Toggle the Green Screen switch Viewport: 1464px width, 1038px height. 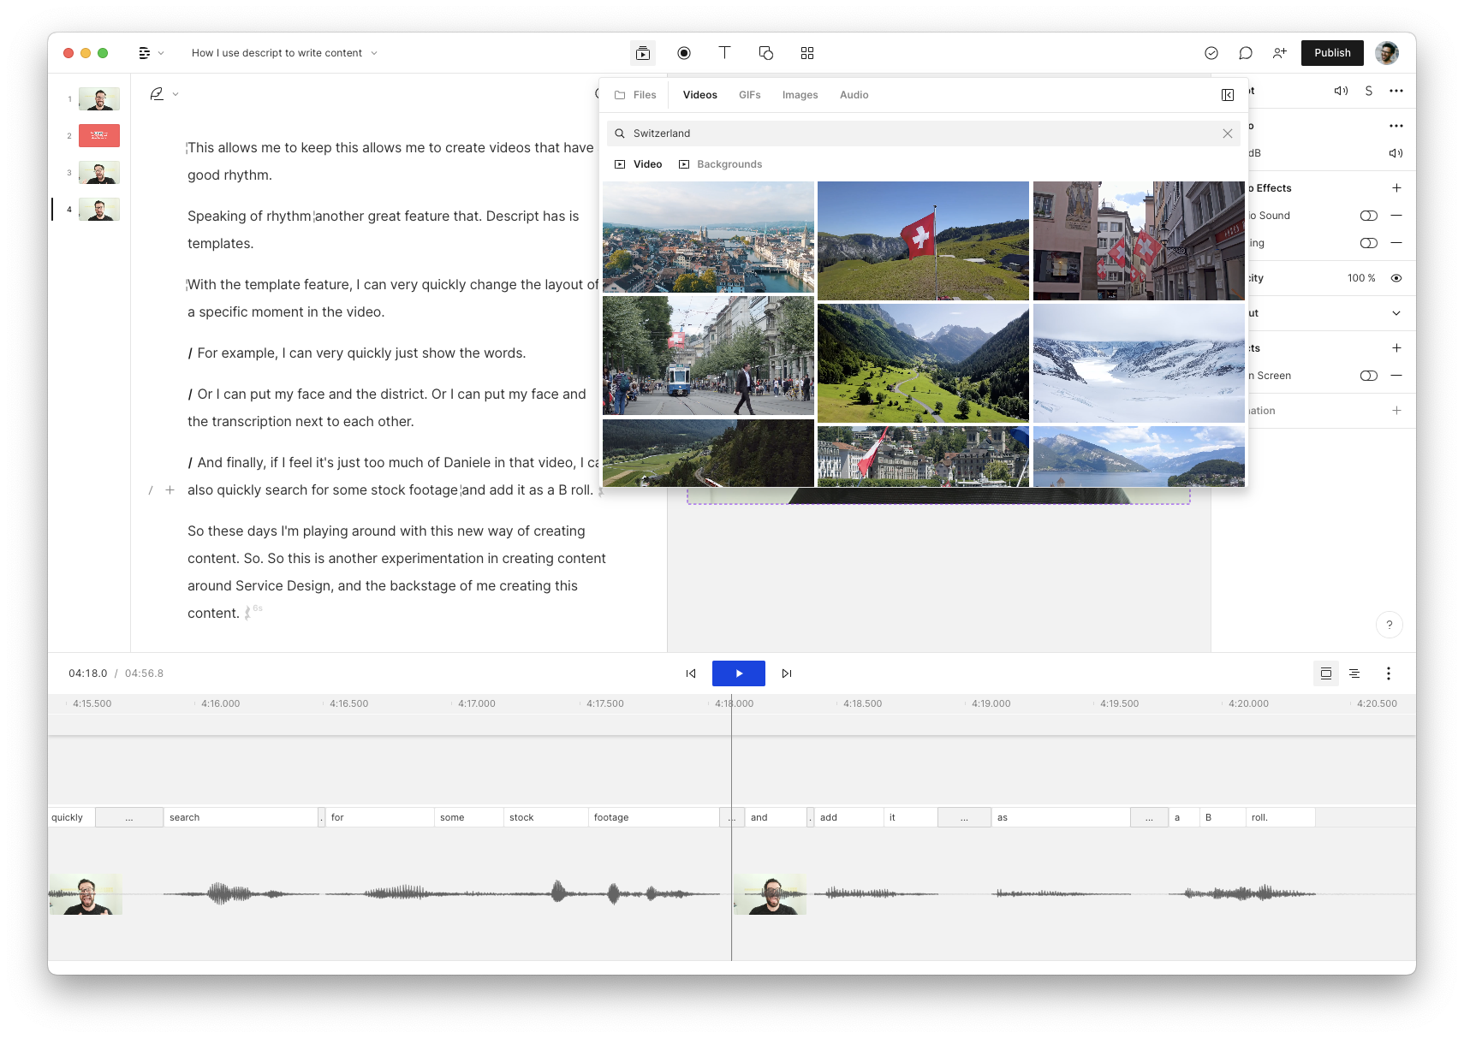coord(1368,376)
